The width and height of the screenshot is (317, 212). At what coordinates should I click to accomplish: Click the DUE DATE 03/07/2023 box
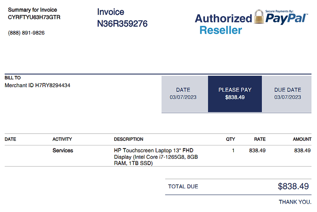coord(287,94)
